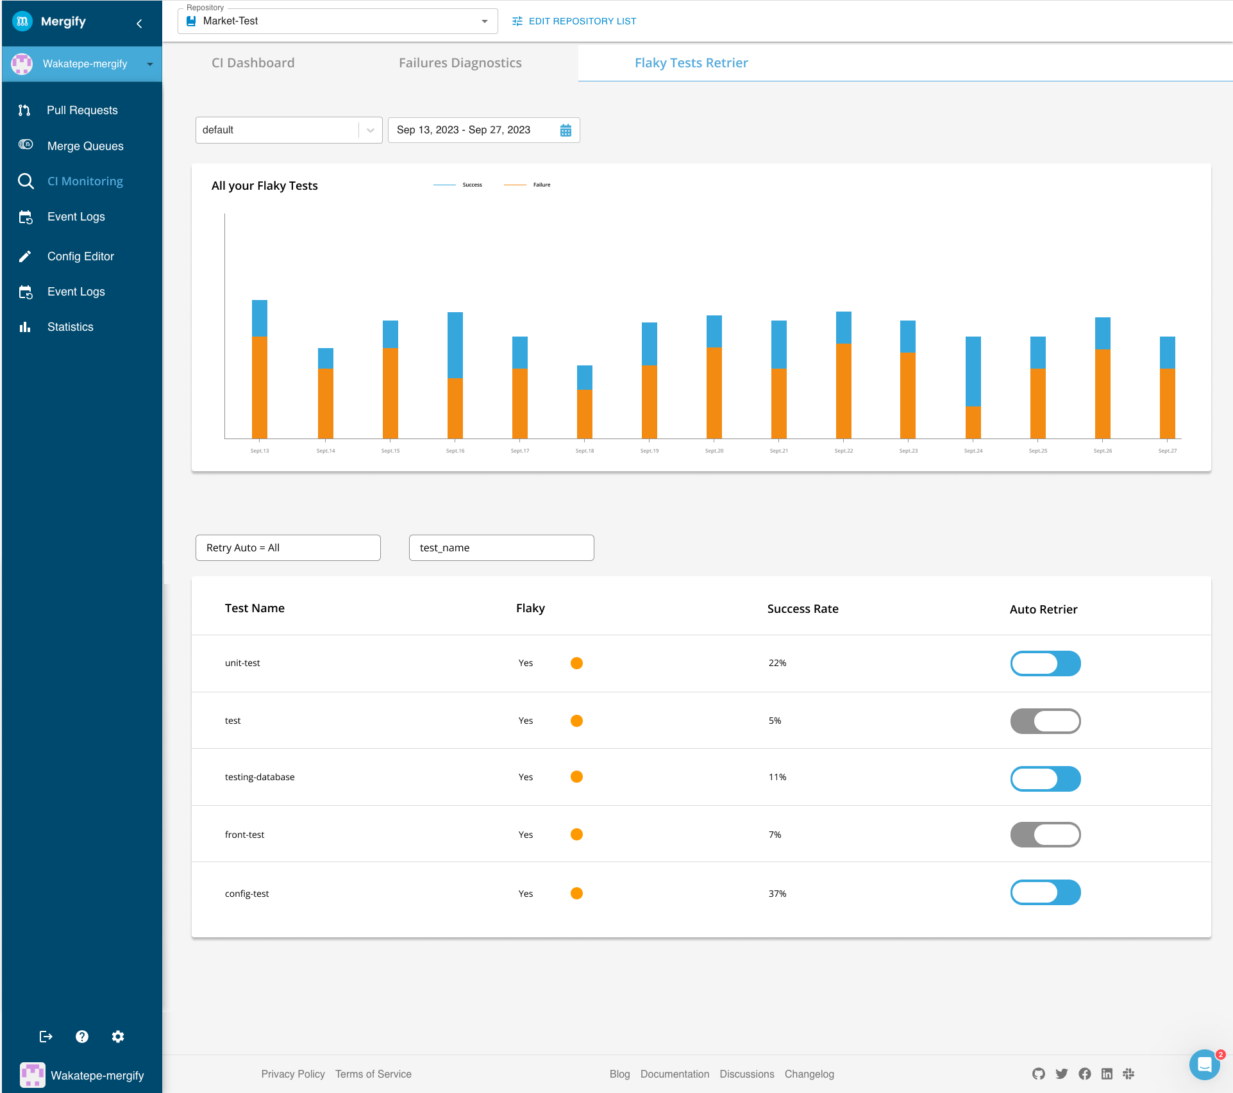
Task: Click the calendar icon in date range
Action: pyautogui.click(x=566, y=130)
